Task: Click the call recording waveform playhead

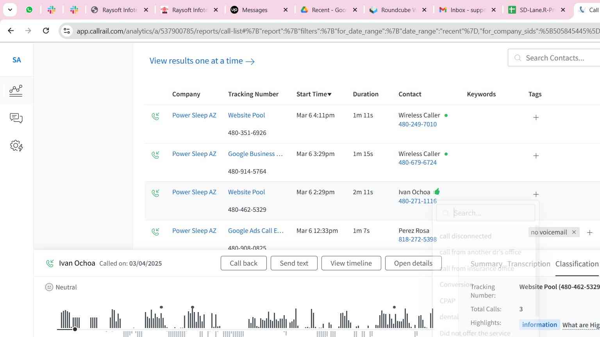Action: 75,329
